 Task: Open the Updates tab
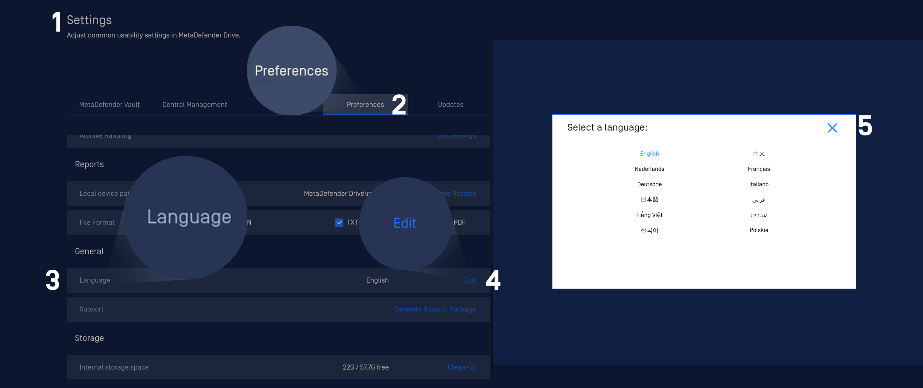(x=450, y=104)
